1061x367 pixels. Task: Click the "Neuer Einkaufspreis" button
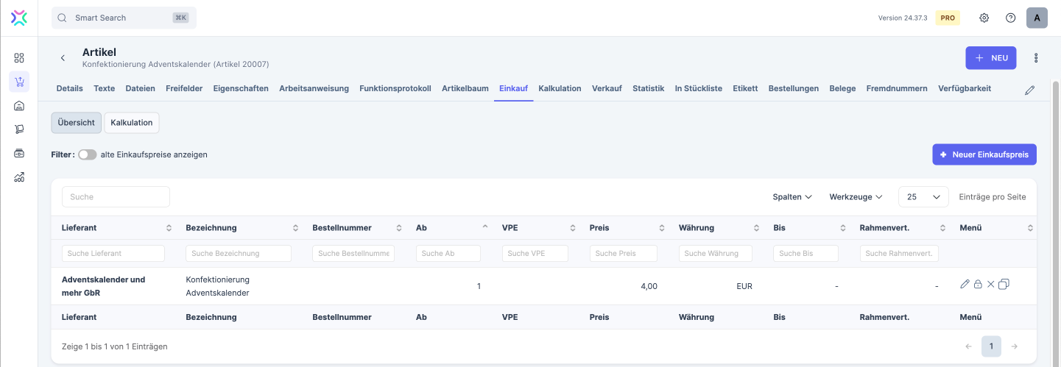point(984,154)
